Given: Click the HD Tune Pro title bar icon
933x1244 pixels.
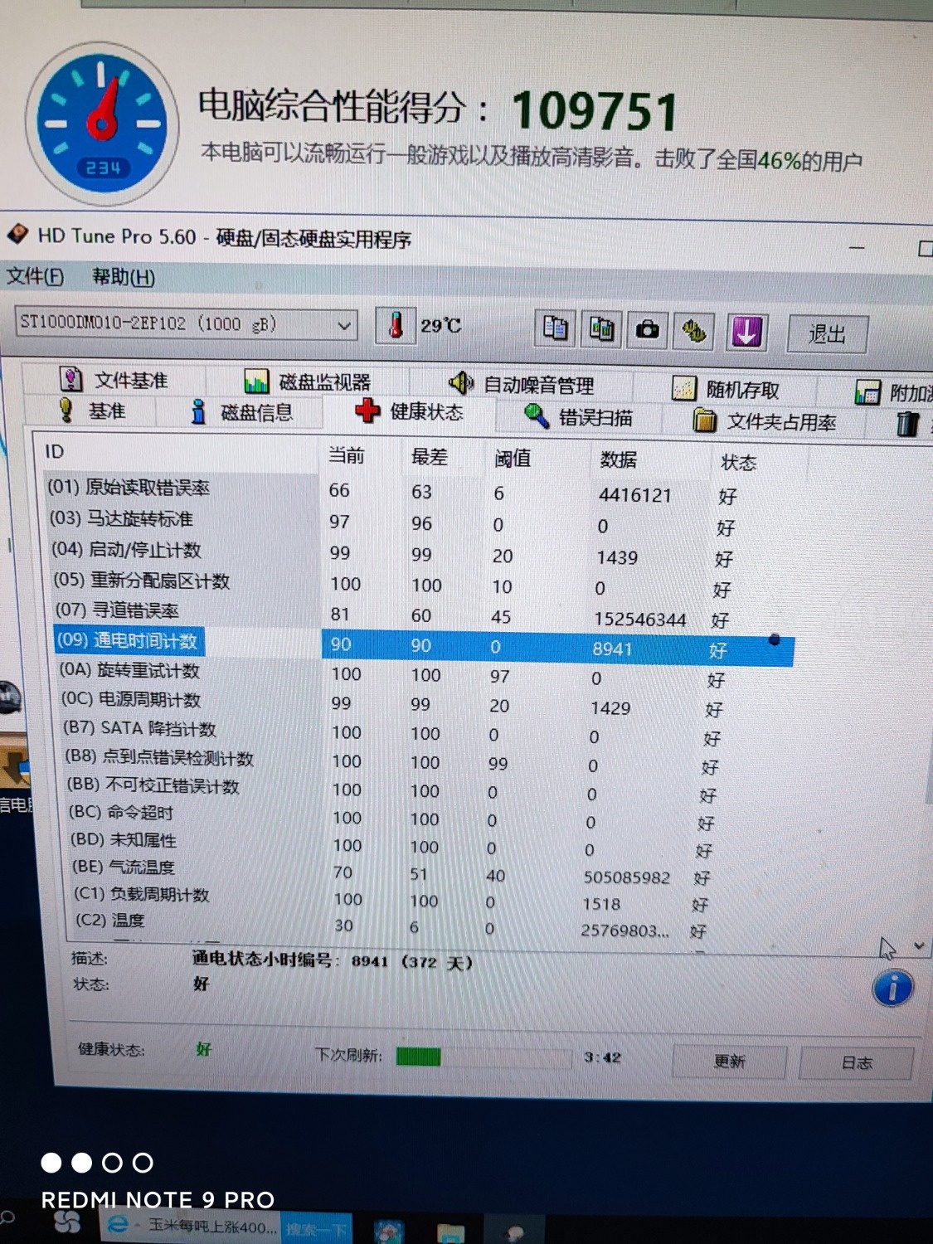Looking at the screenshot, I should [x=17, y=235].
